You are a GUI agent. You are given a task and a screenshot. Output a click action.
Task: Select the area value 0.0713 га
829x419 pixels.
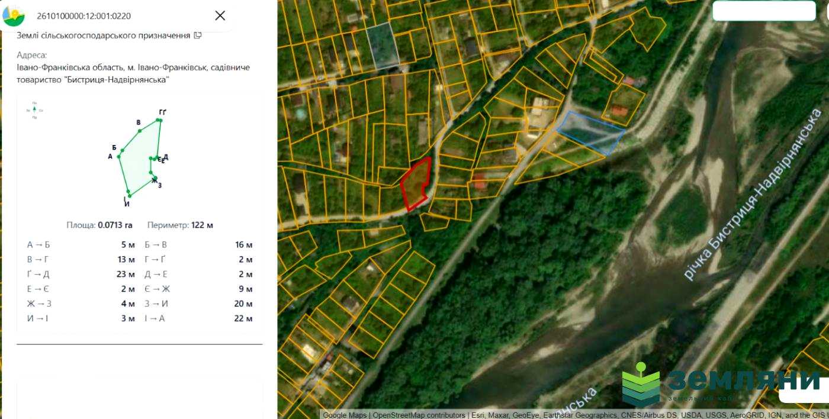coord(115,225)
